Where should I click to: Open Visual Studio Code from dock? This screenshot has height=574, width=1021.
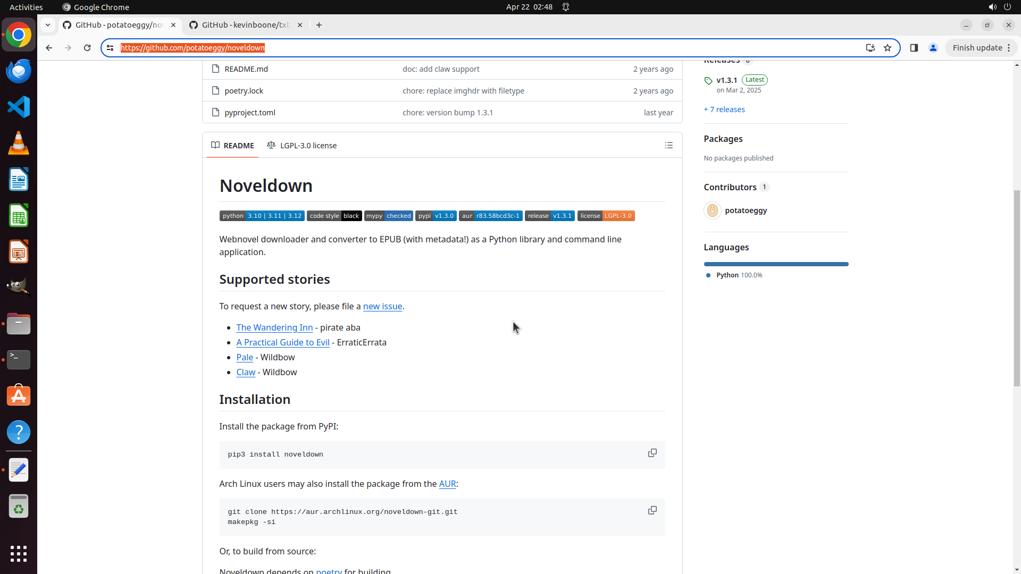pos(19,107)
